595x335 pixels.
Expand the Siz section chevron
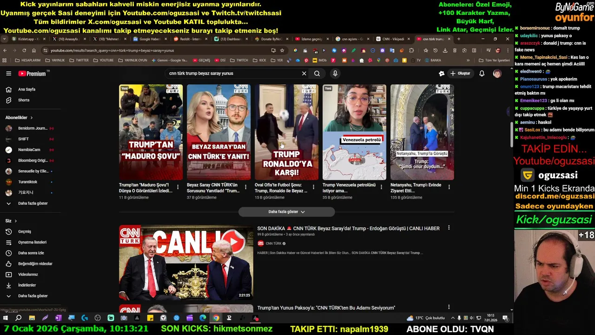tap(15, 221)
